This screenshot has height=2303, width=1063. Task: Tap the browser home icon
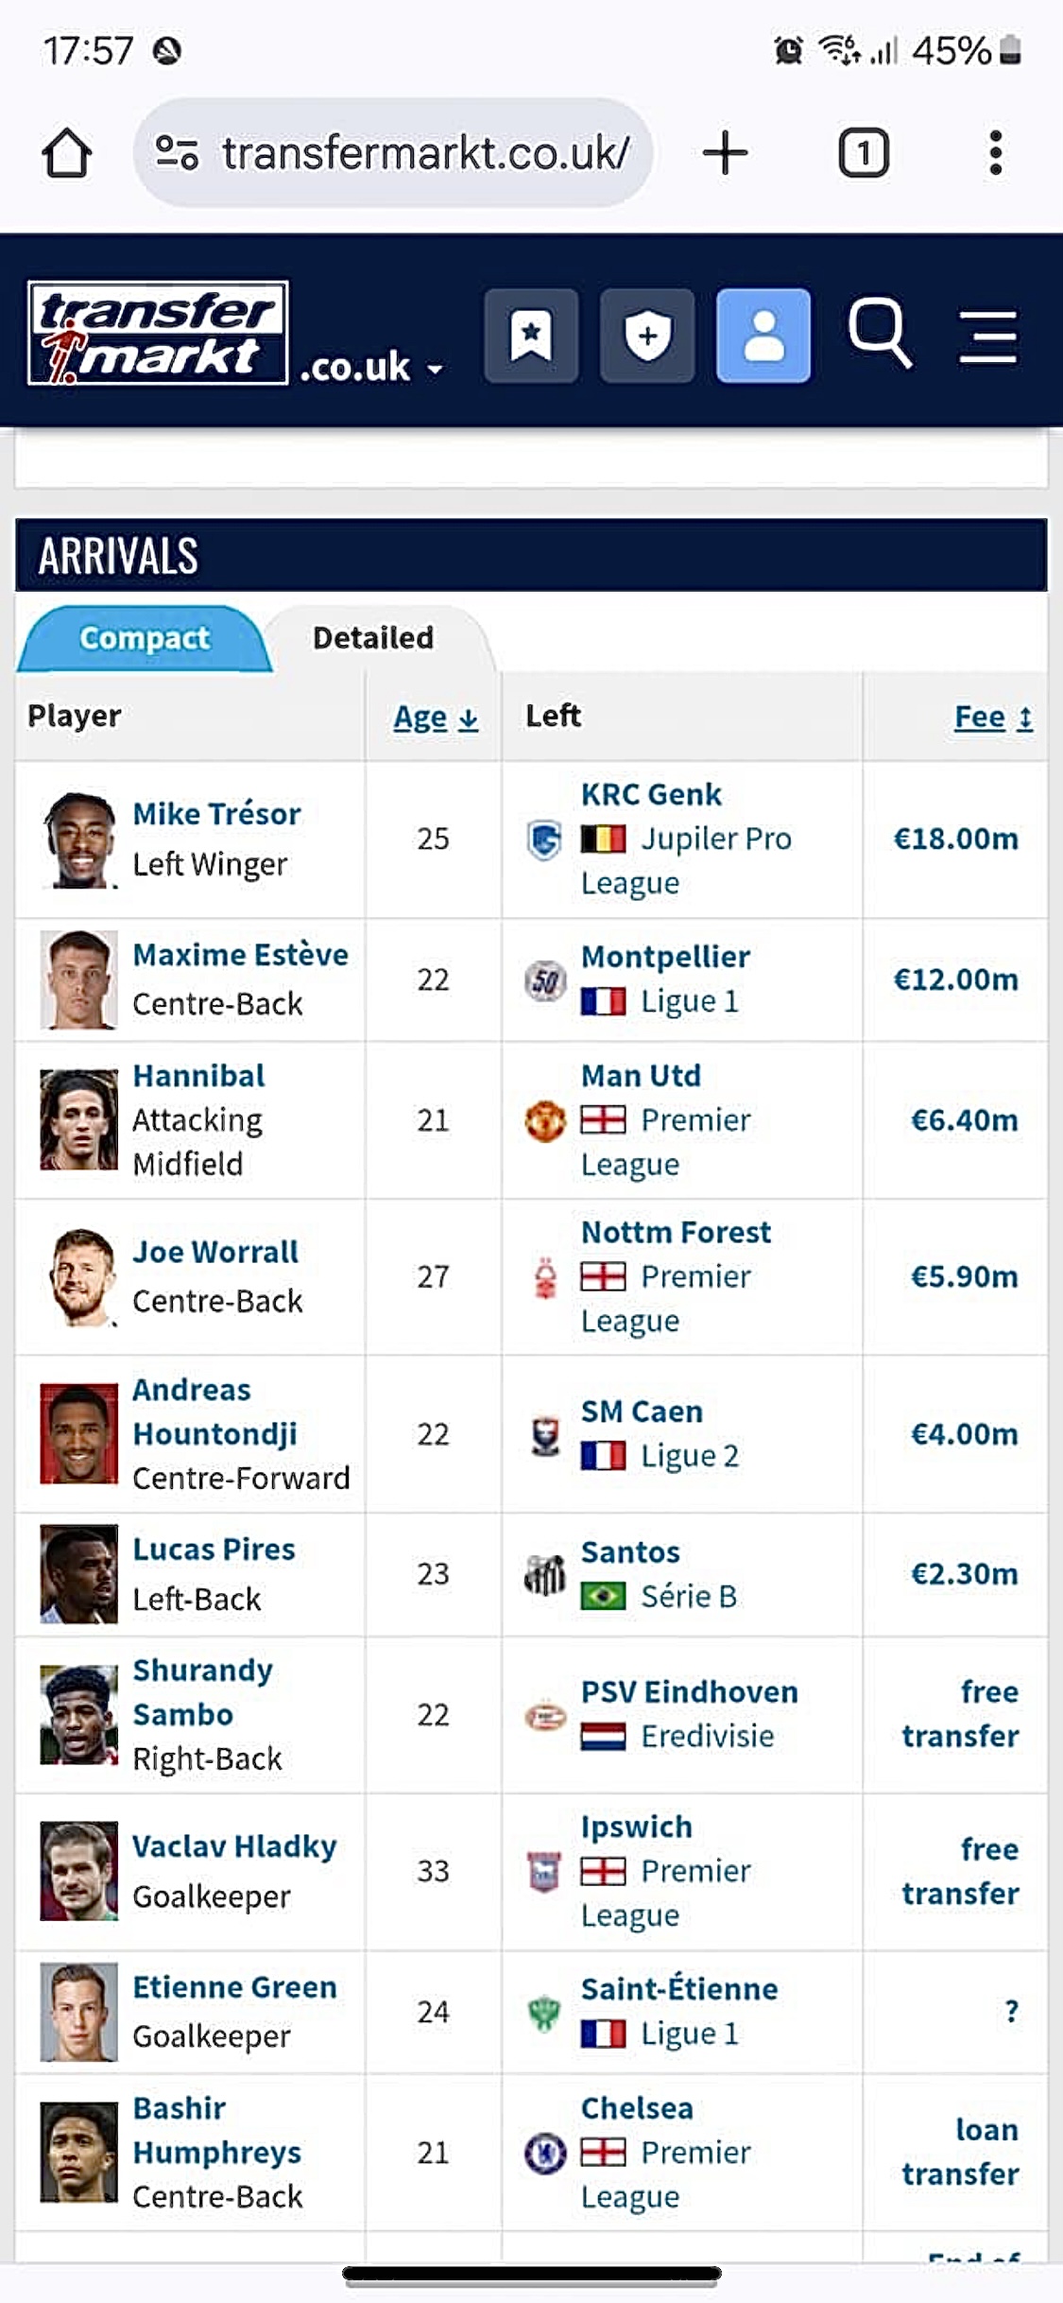[x=67, y=153]
